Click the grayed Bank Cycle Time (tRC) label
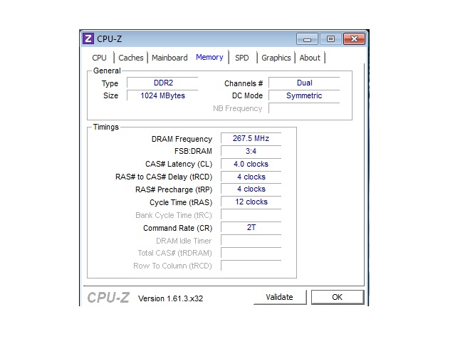 tap(174, 215)
